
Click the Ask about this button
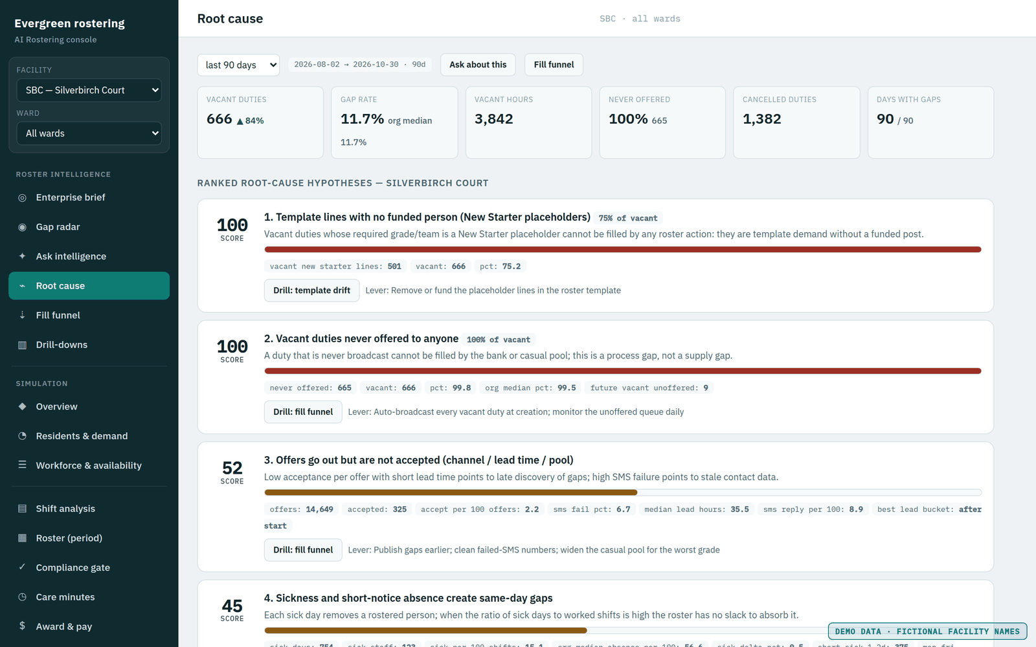(x=478, y=65)
